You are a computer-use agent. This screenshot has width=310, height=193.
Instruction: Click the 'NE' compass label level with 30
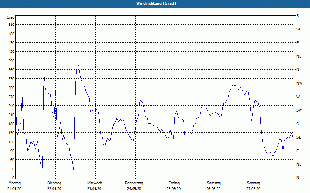pos(299,164)
